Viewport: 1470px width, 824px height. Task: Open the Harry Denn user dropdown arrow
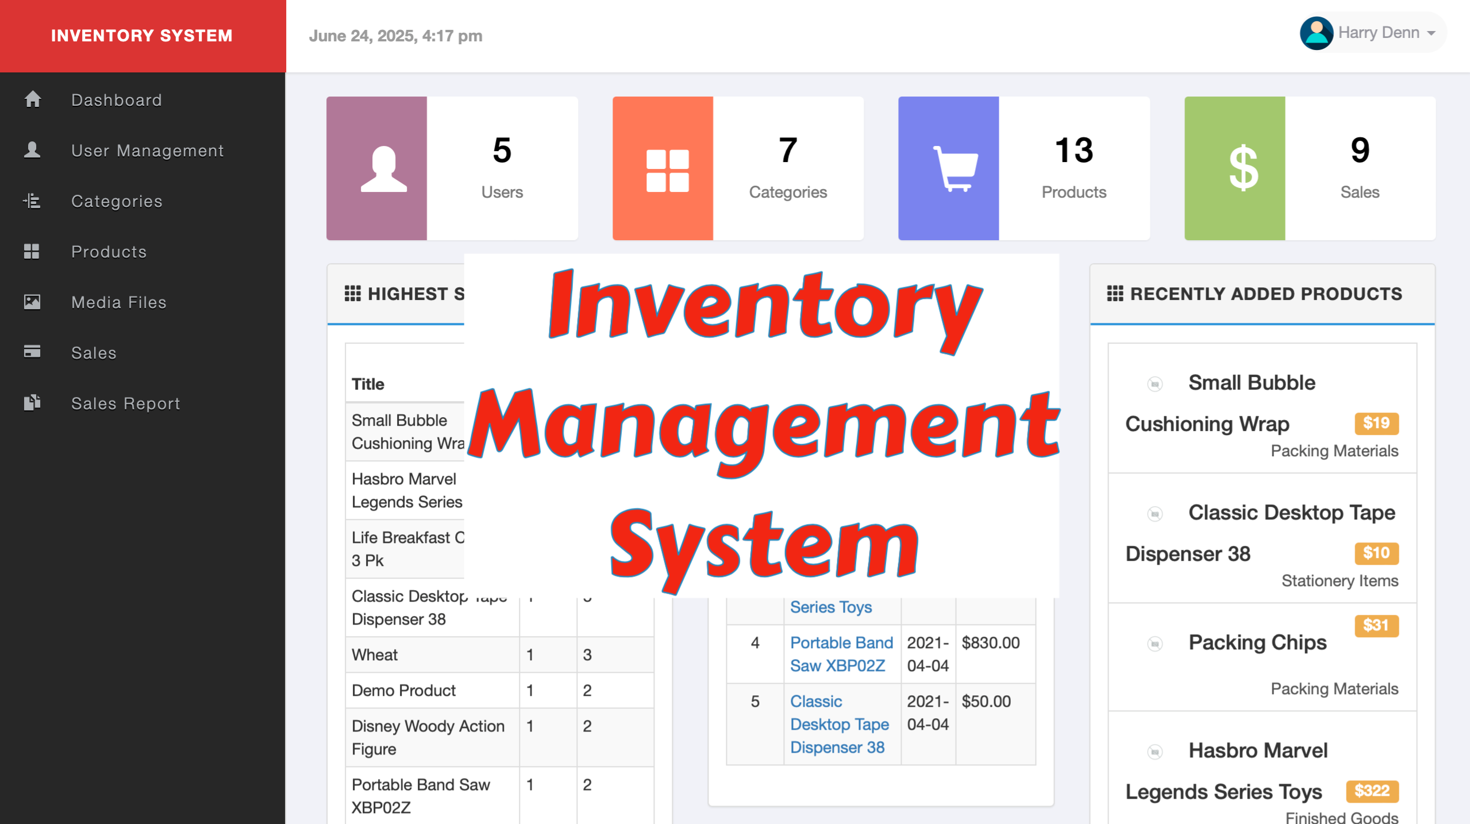pos(1431,33)
